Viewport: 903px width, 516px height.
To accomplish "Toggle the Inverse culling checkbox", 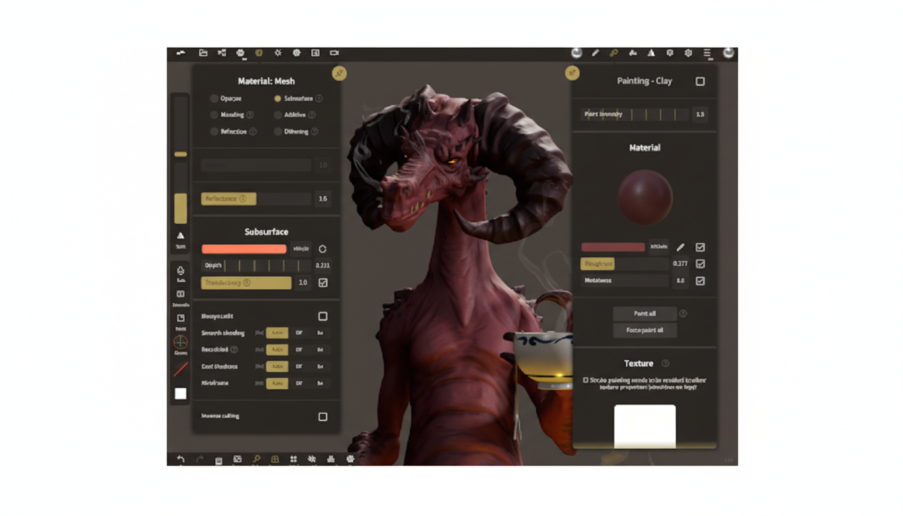I will point(322,416).
